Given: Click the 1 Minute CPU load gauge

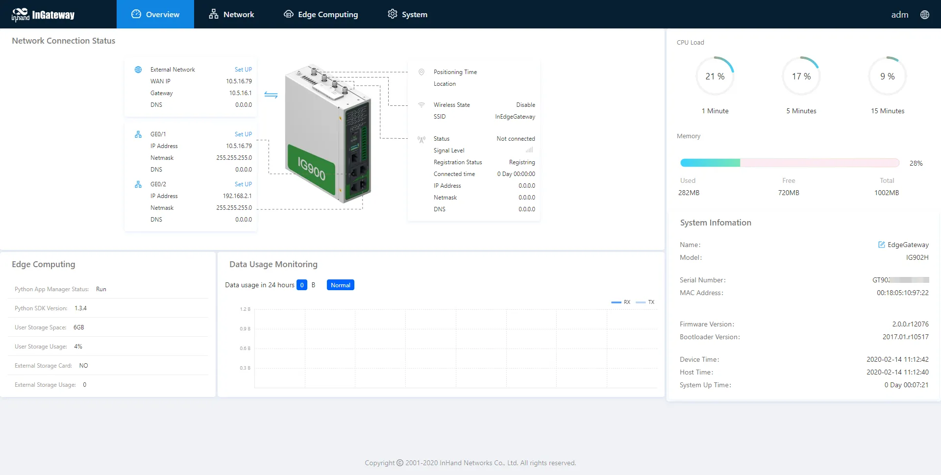Looking at the screenshot, I should [715, 76].
